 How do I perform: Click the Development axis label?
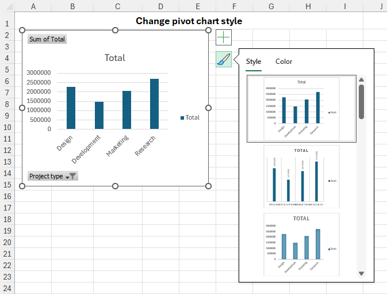coord(86,149)
